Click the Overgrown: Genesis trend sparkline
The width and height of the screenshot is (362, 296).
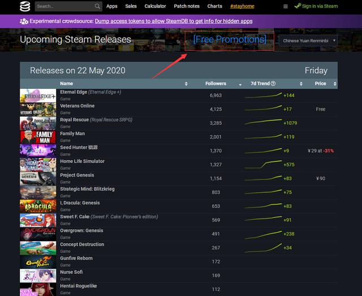263,235
